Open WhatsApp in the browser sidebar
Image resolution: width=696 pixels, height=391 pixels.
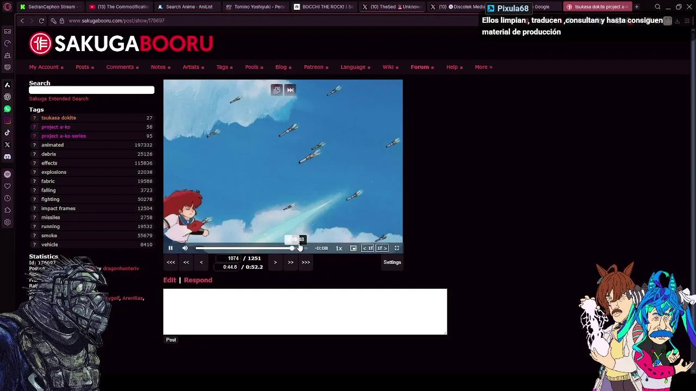click(x=7, y=109)
